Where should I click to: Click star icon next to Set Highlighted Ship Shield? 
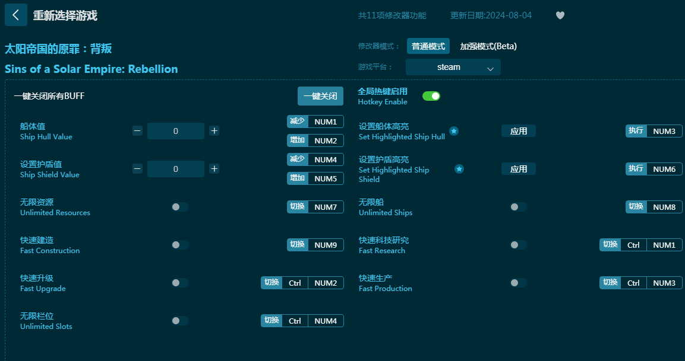coord(459,169)
